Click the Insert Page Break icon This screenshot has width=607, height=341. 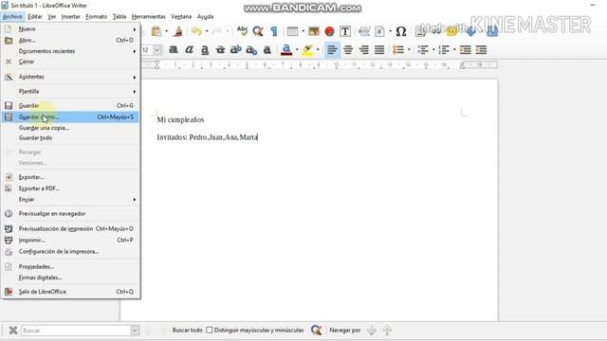pyautogui.click(x=364, y=31)
